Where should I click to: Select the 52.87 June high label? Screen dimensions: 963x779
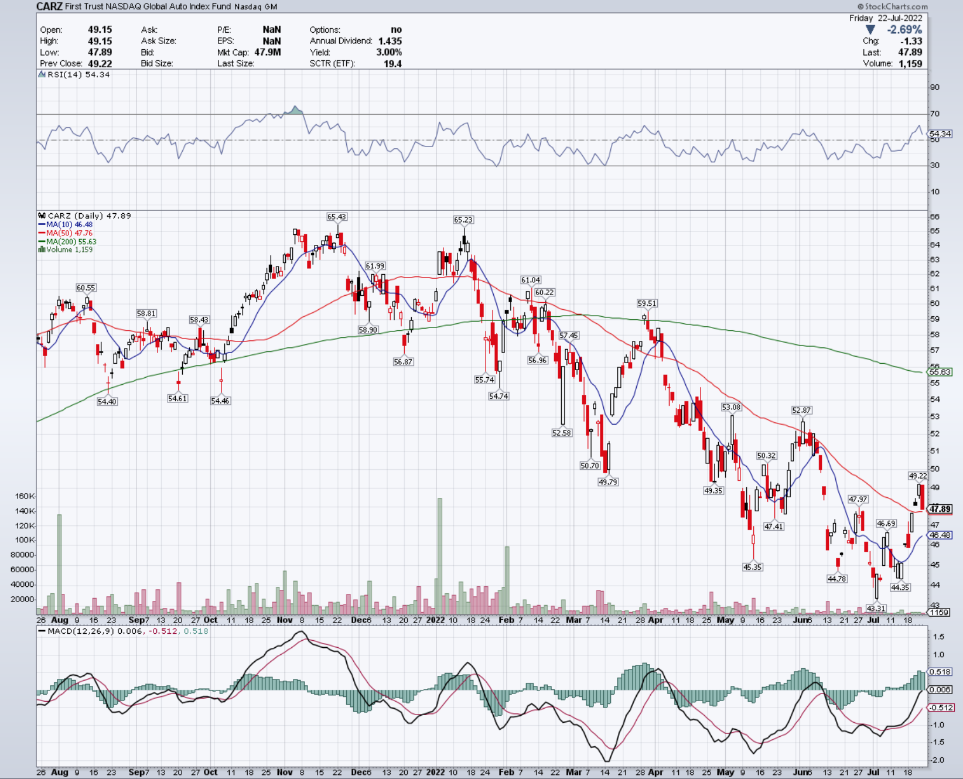tap(802, 411)
